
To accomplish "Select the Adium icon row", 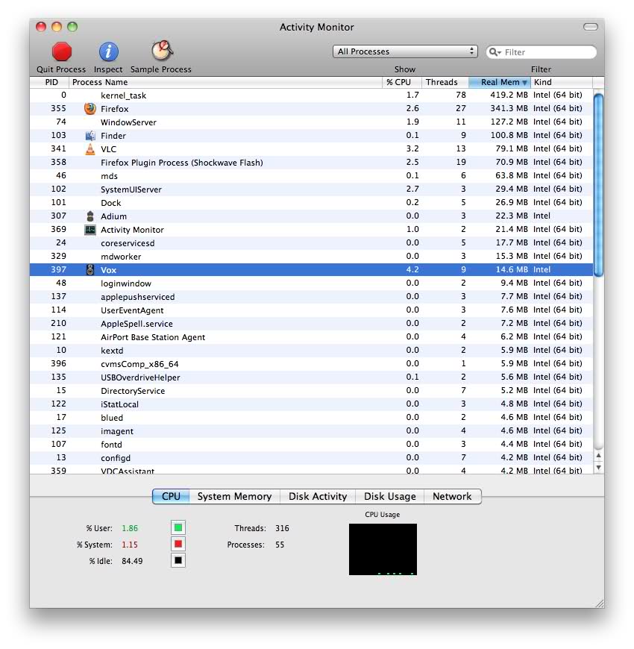I will tap(311, 216).
